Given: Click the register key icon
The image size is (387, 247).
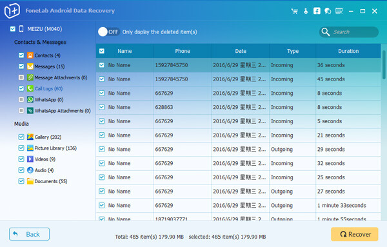Looking at the screenshot, I should pyautogui.click(x=306, y=11).
